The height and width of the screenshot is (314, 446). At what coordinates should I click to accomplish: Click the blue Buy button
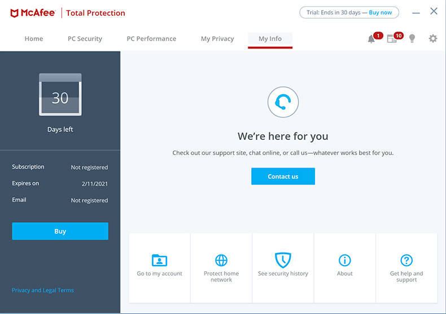pos(60,231)
